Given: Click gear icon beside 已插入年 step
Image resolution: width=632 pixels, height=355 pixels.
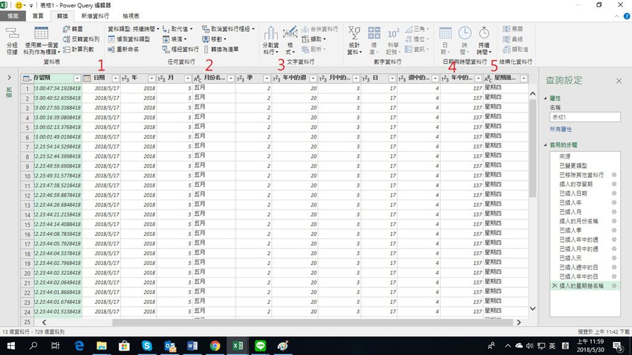Looking at the screenshot, I should pos(614,202).
